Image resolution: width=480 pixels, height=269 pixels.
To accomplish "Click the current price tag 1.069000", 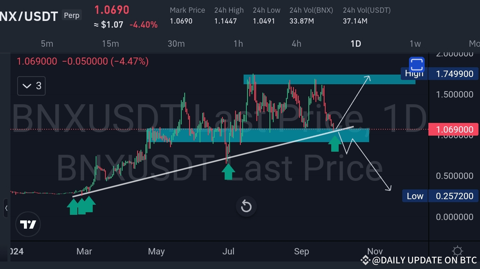I will click(x=453, y=129).
